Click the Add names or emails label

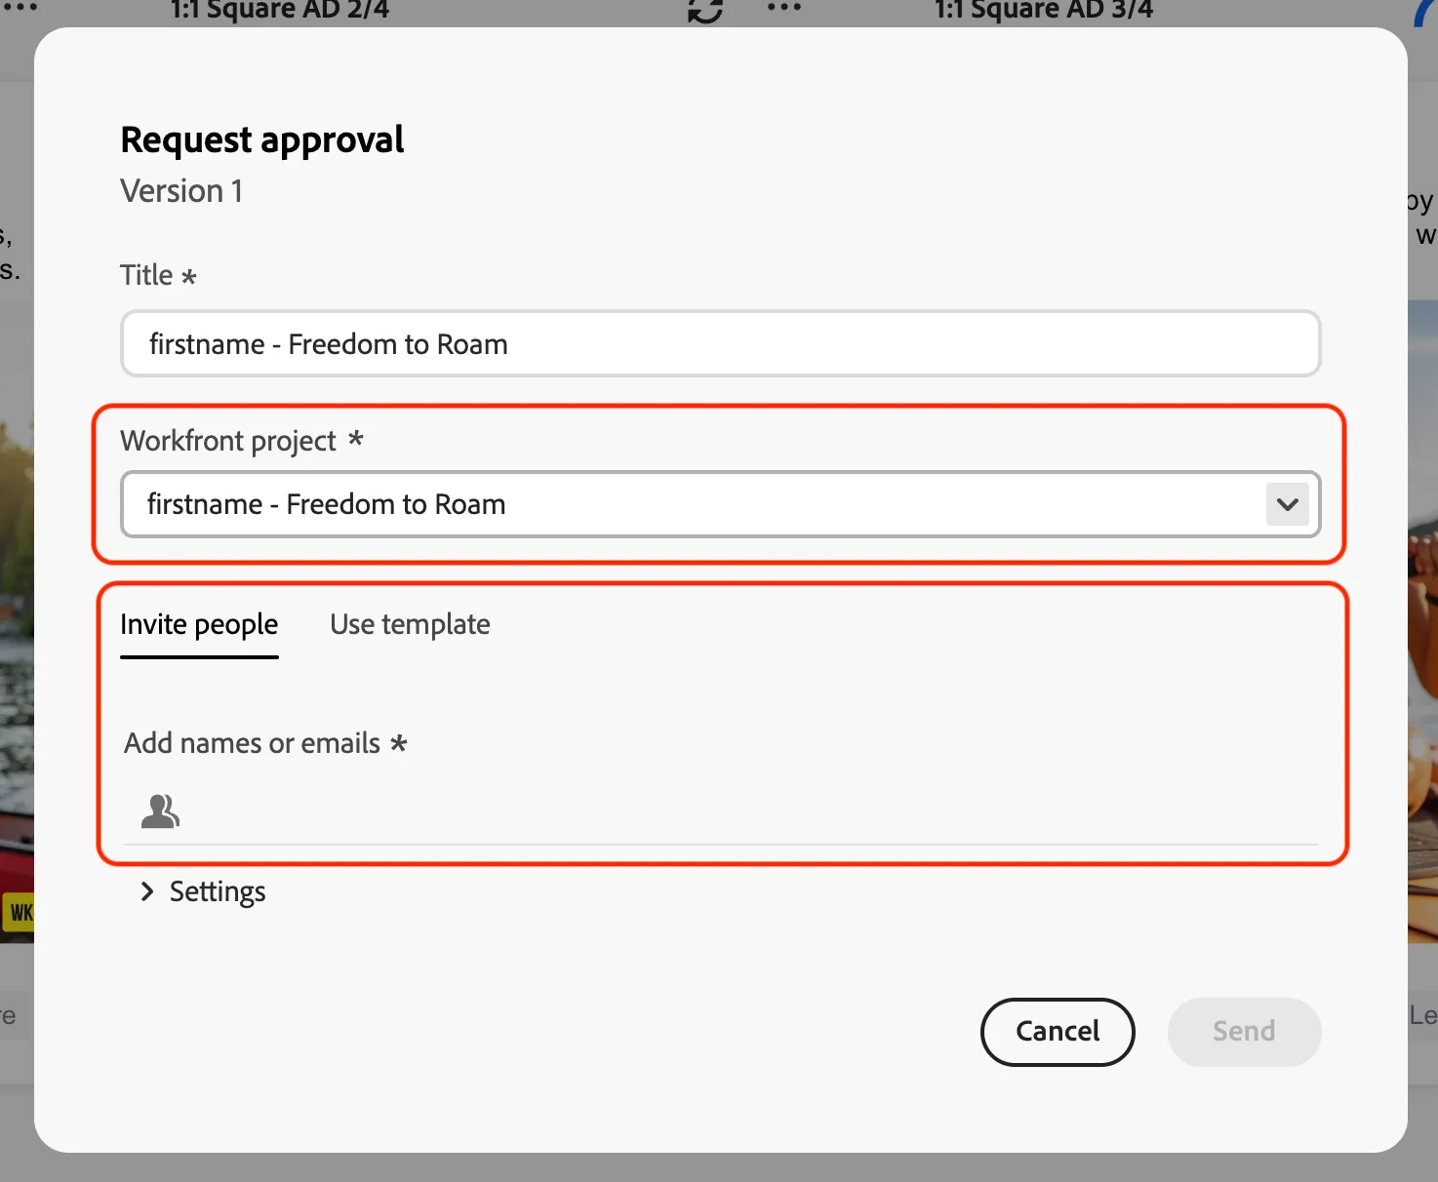click(252, 743)
